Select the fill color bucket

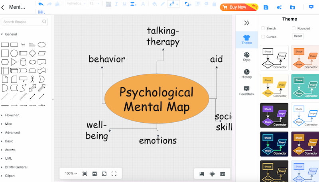(x=154, y=4)
